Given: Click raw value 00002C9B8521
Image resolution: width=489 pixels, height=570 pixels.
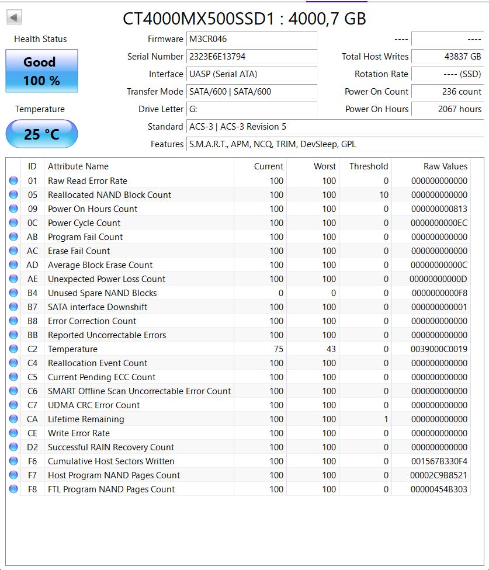Looking at the screenshot, I should [438, 475].
